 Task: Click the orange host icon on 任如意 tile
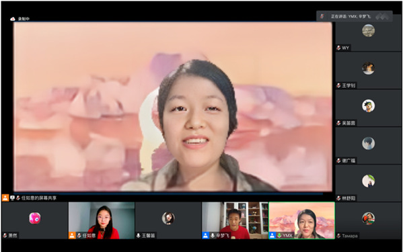click(x=72, y=235)
